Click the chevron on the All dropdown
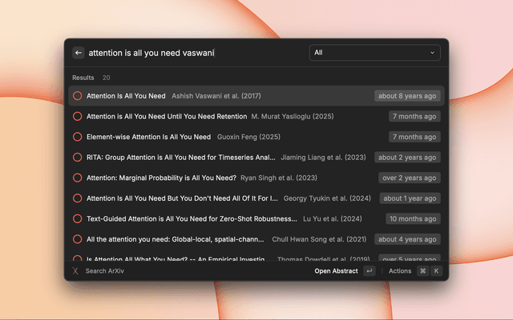Screen dimensions: 513x320 (433, 53)
